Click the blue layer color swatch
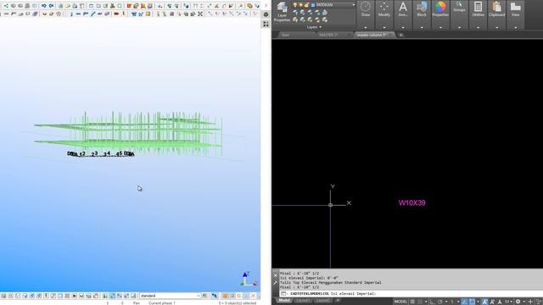Image resolution: width=543 pixels, height=305 pixels. 313,5
